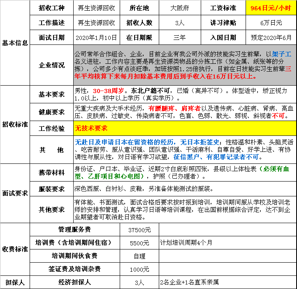The height and width of the screenshot is (289, 297).
Task: Click the 面试要求 section header
Action: [x=15, y=193]
